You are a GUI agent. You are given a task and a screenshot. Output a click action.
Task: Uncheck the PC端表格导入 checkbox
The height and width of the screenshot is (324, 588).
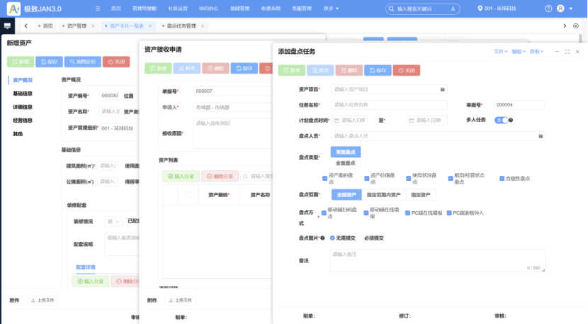(x=449, y=213)
